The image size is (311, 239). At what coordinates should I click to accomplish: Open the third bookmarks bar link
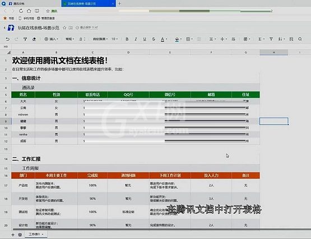click(46, 19)
